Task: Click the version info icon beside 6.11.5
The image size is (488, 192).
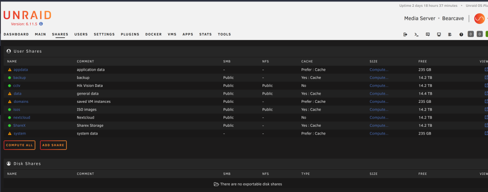Action: (x=41, y=24)
